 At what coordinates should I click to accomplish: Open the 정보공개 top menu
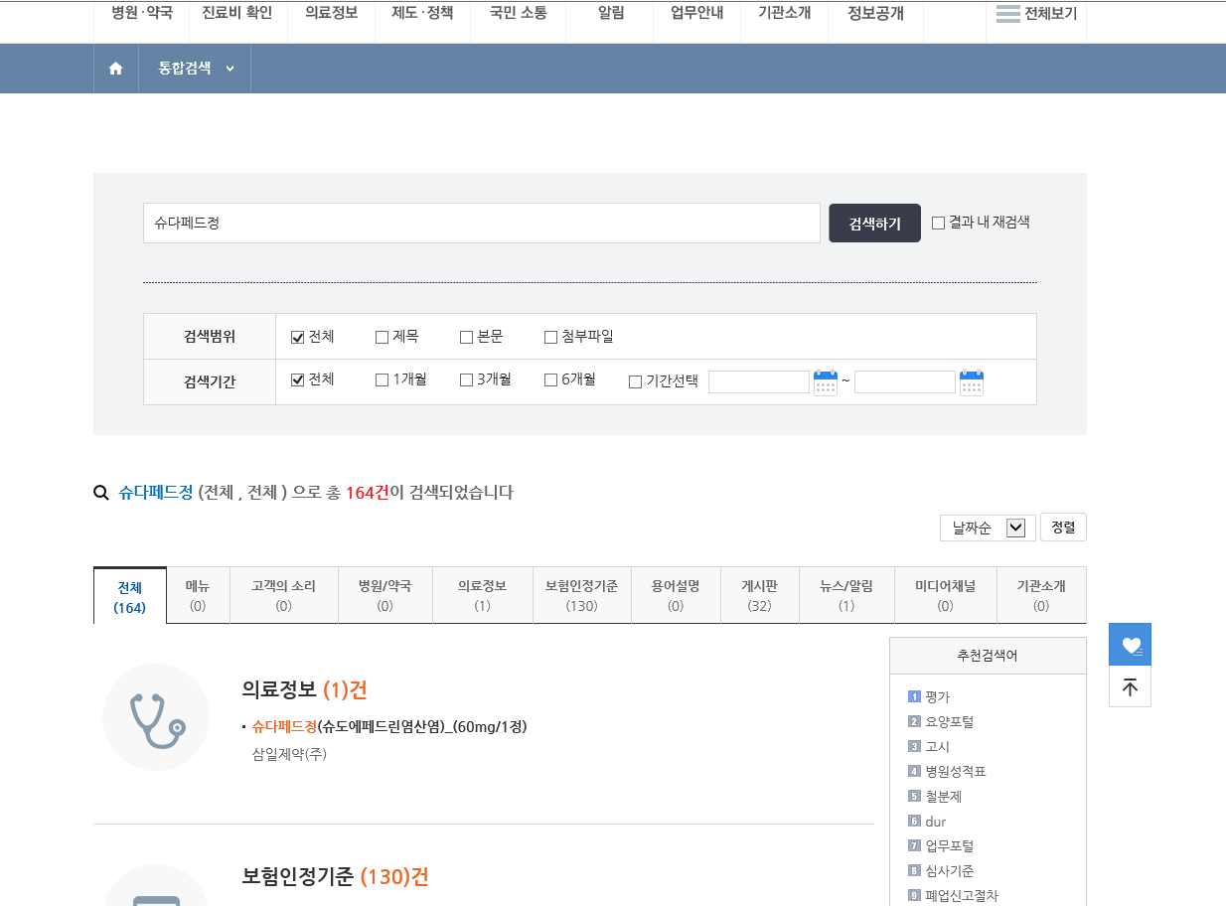pyautogui.click(x=875, y=14)
